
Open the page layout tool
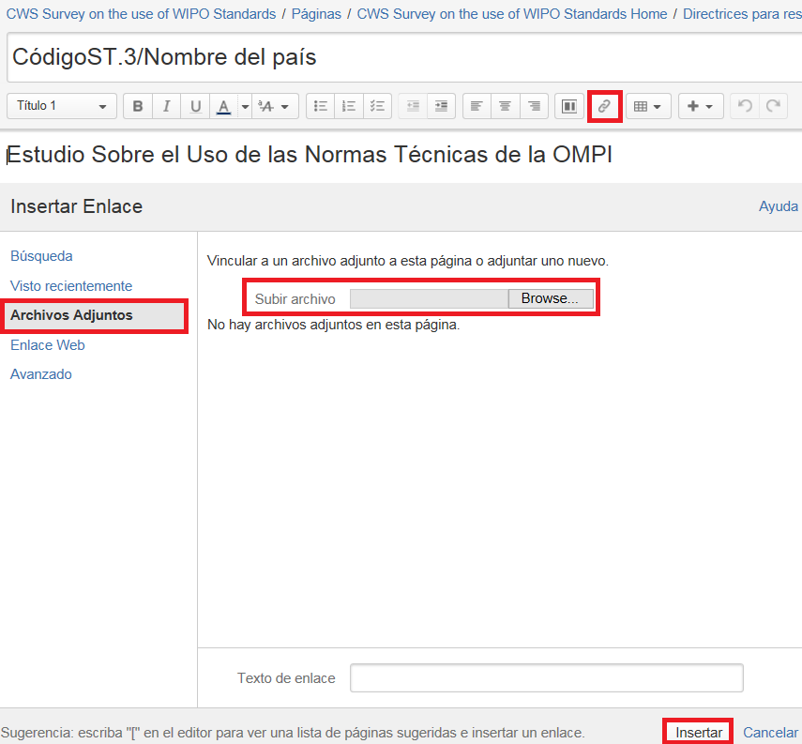[568, 107]
